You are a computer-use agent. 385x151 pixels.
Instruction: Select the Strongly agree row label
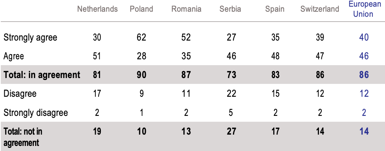coord(30,37)
